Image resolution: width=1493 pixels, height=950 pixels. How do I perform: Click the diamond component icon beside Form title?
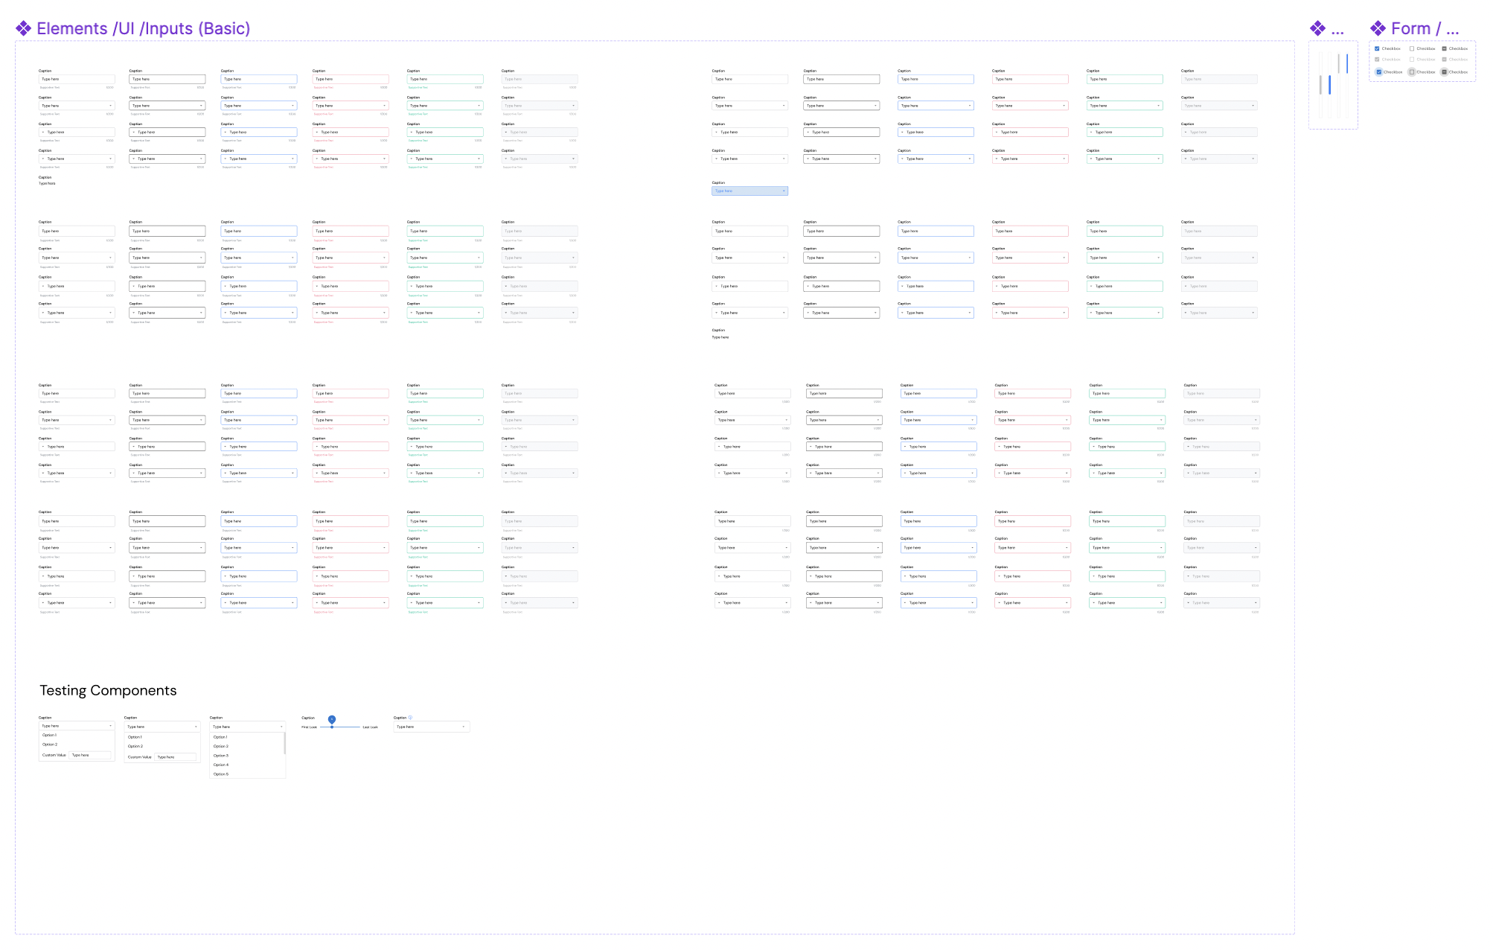coord(1378,29)
